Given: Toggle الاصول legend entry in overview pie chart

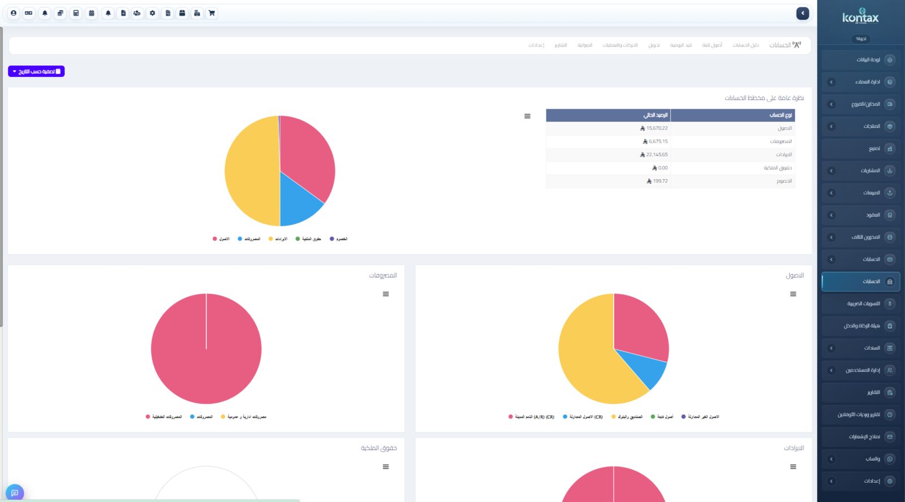Looking at the screenshot, I should (221, 239).
